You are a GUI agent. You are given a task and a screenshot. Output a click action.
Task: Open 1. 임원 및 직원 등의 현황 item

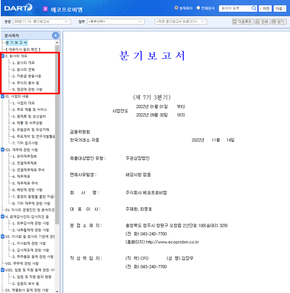click(x=32, y=277)
